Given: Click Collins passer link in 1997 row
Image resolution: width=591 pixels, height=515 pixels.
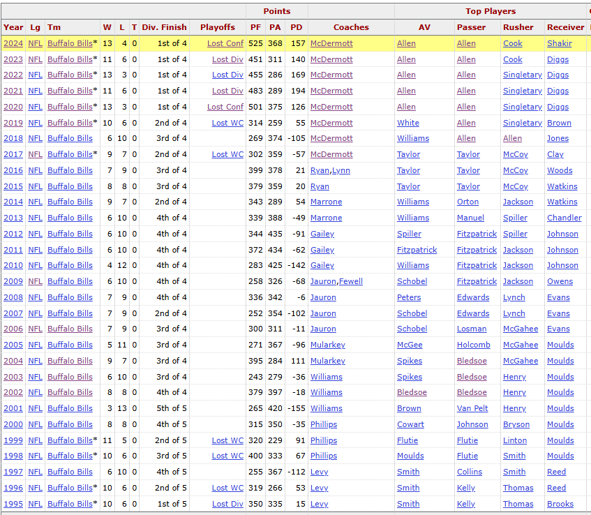Looking at the screenshot, I should click(470, 472).
